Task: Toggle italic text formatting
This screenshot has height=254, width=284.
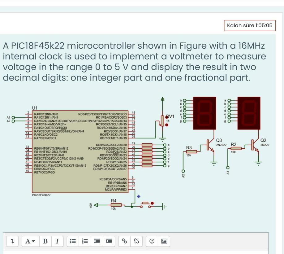Action: tap(57, 241)
